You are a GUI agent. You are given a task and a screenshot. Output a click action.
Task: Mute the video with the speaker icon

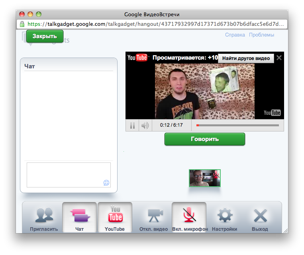[x=145, y=125]
